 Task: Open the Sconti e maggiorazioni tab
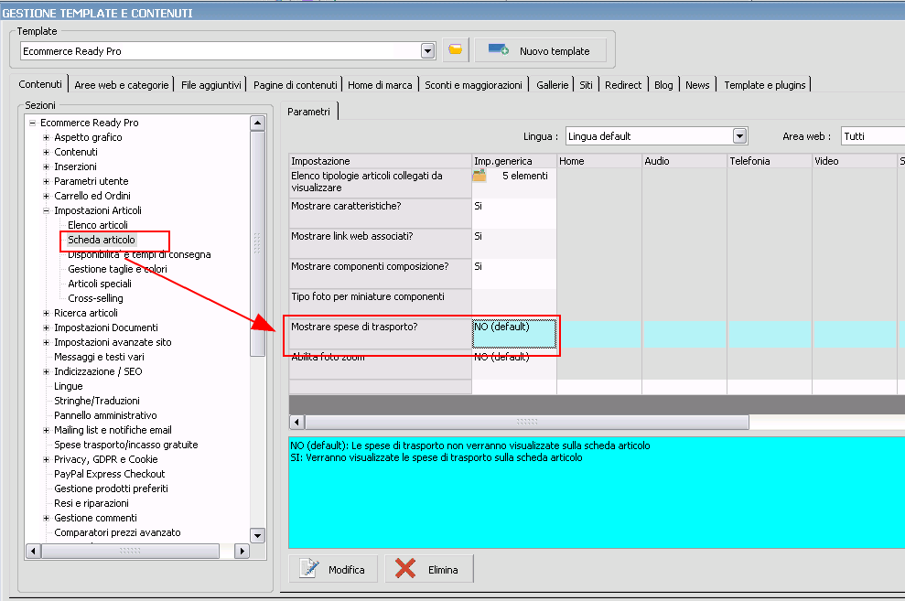tap(473, 85)
